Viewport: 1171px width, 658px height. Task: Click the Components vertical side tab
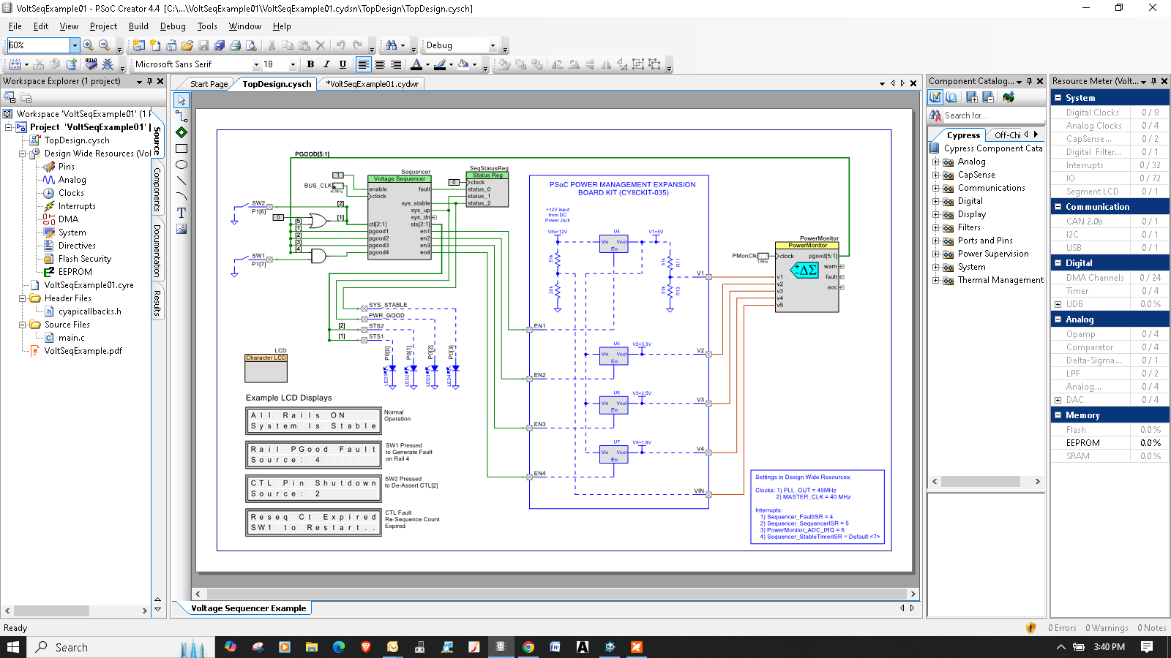[157, 190]
